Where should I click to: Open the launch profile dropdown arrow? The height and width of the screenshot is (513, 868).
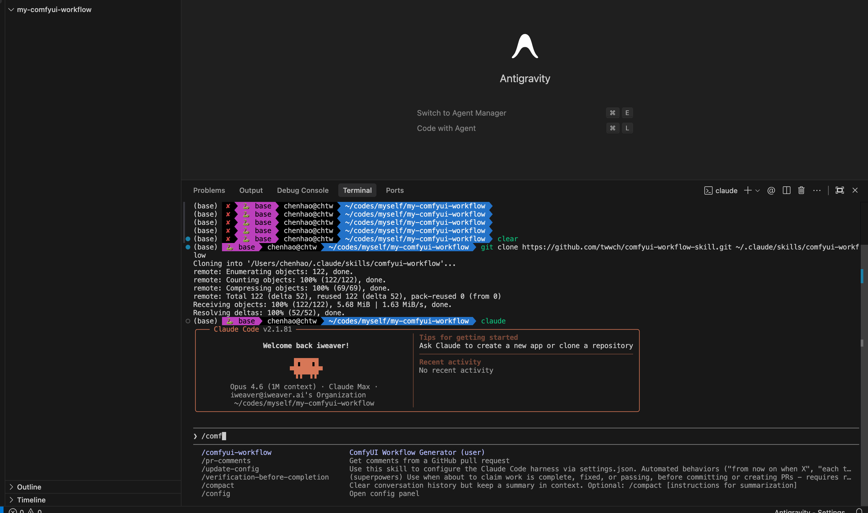pyautogui.click(x=758, y=191)
